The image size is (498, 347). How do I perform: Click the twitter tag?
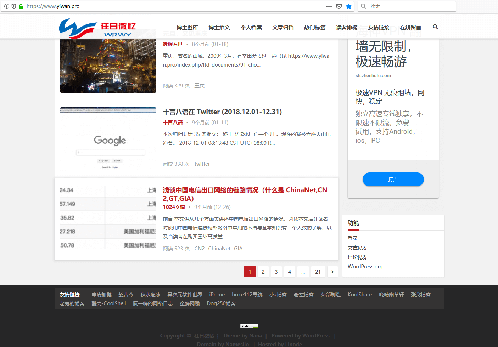coord(202,164)
